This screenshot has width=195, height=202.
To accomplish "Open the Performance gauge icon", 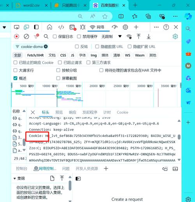I will tap(115, 27).
